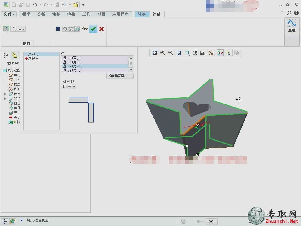Click the Zoom out magnifier icon
The width and height of the screenshot is (301, 226).
[171, 53]
